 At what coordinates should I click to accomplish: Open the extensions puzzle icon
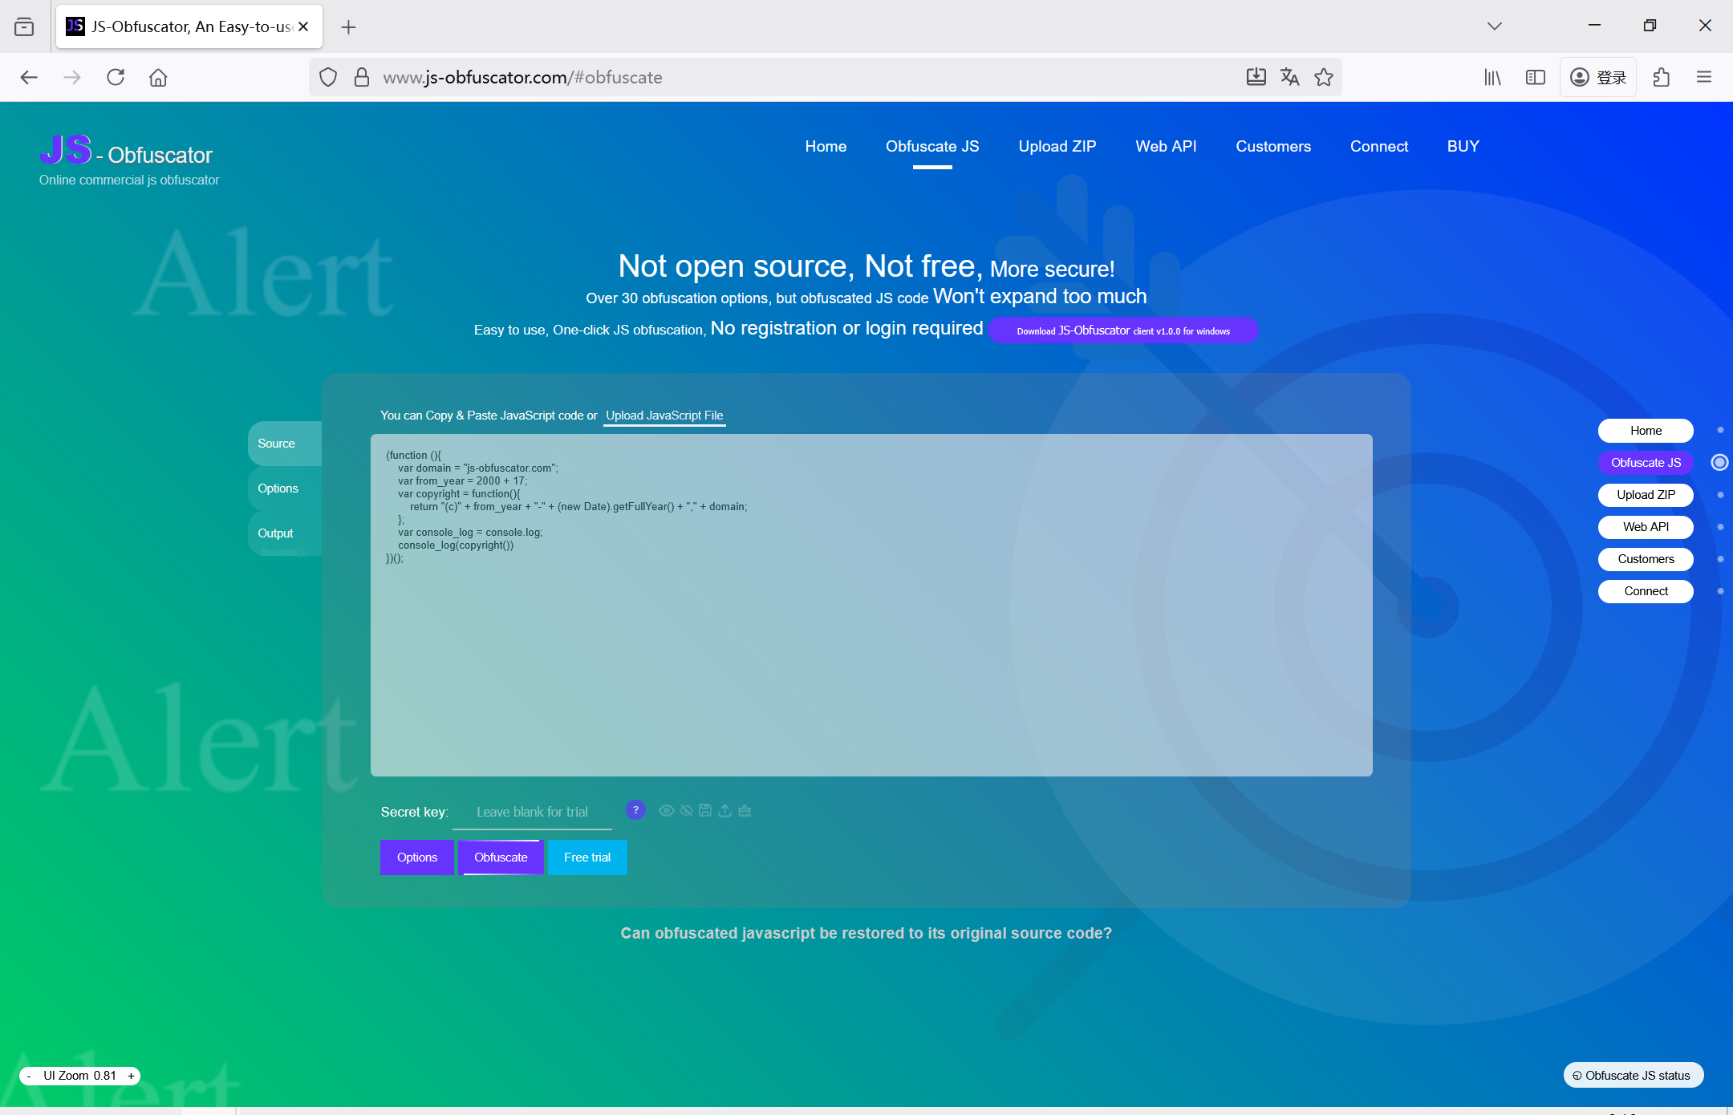click(1661, 77)
